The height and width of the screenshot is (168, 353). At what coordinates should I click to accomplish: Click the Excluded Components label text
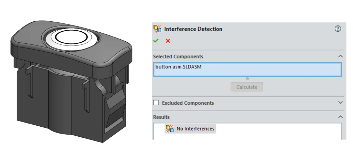(188, 103)
